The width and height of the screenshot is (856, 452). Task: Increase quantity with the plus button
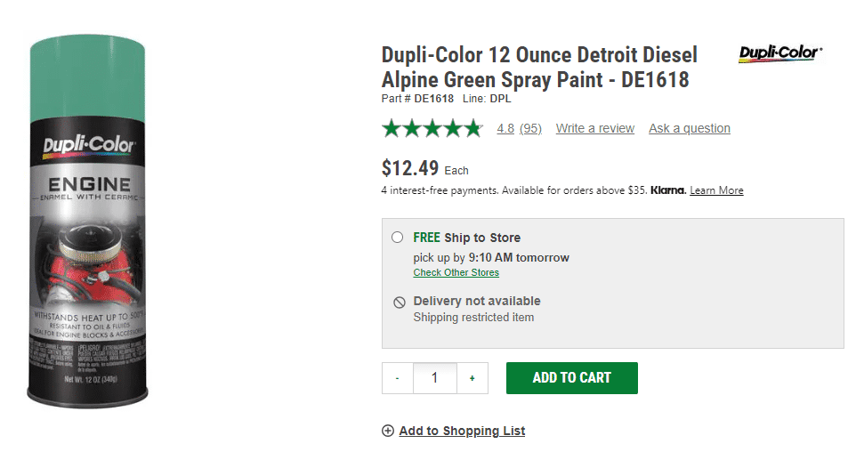click(472, 378)
